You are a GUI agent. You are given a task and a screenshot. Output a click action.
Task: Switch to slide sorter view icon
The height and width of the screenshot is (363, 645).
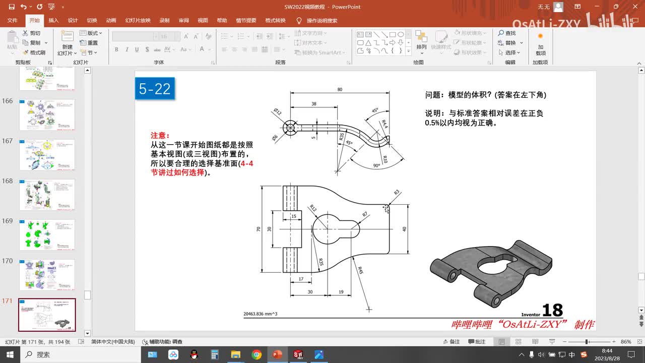click(518, 341)
